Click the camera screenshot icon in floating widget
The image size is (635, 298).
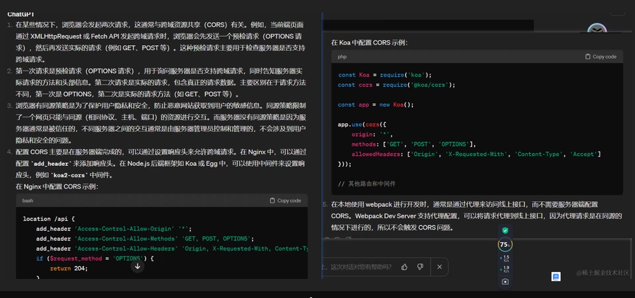pyautogui.click(x=505, y=281)
